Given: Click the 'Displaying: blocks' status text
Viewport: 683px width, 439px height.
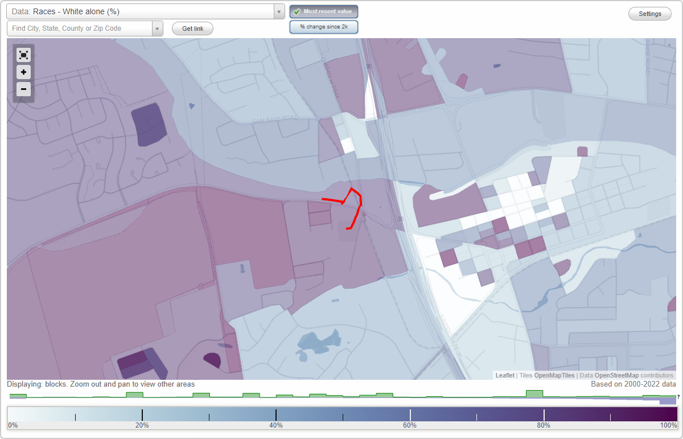Looking at the screenshot, I should pyautogui.click(x=101, y=384).
